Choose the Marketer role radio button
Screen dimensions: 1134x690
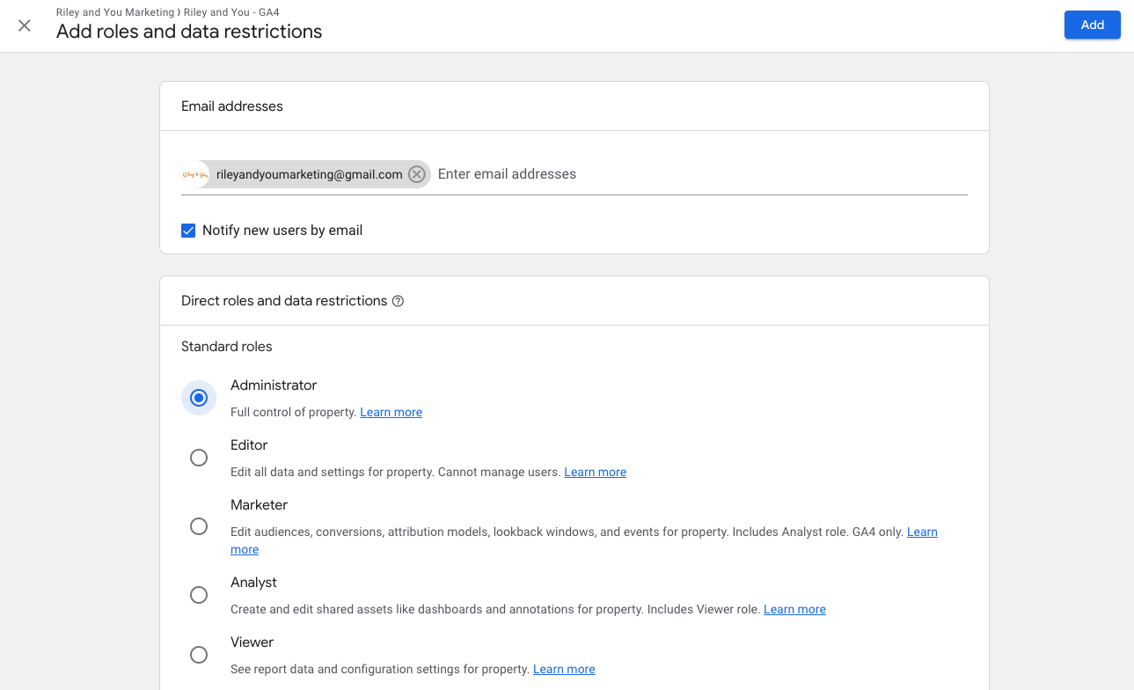pos(199,526)
